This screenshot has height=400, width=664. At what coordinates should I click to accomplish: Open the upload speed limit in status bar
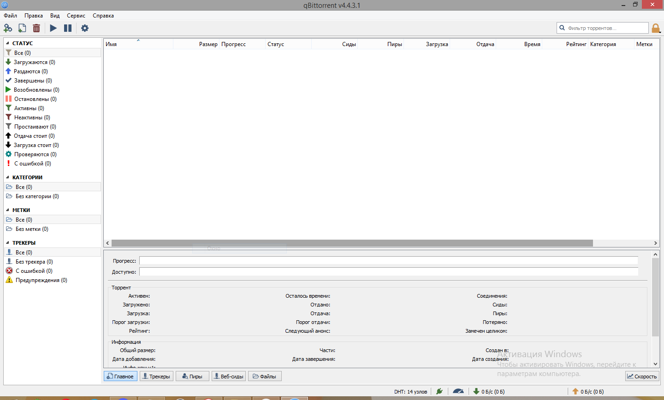pos(588,392)
